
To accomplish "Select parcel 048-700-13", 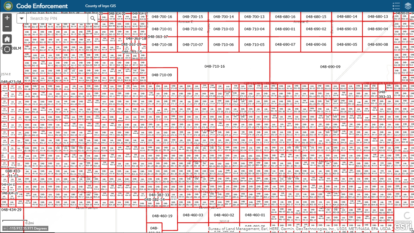I will click(x=254, y=17).
